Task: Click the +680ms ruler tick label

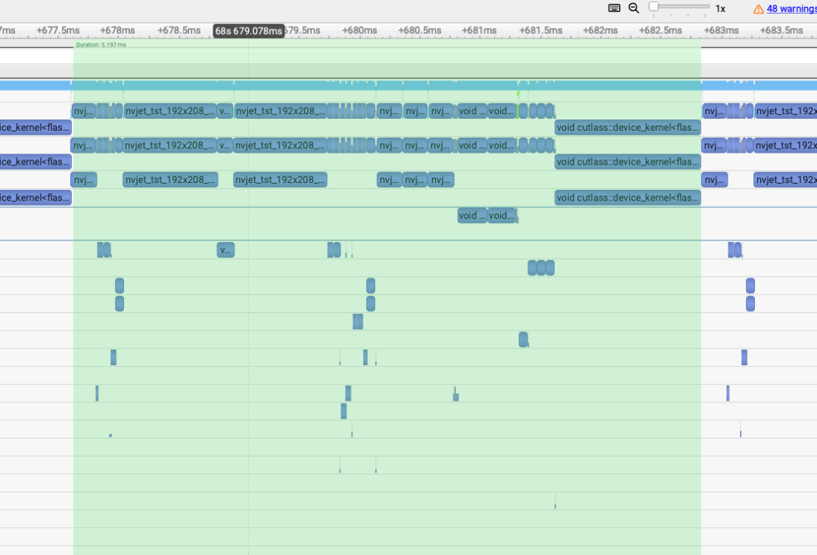Action: (359, 30)
